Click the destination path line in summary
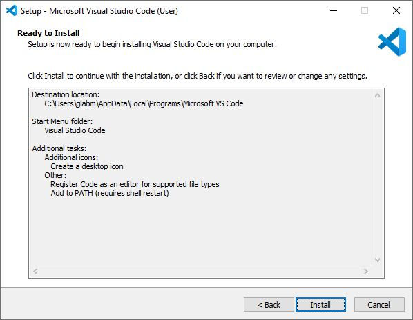413x320 pixels. [x=144, y=103]
